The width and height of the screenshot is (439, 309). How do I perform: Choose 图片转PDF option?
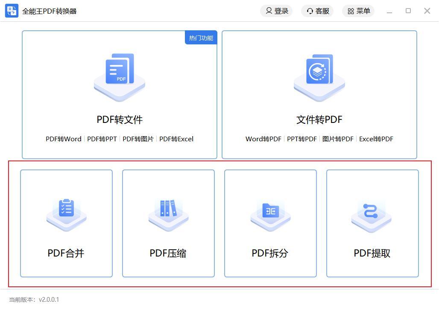pyautogui.click(x=338, y=139)
